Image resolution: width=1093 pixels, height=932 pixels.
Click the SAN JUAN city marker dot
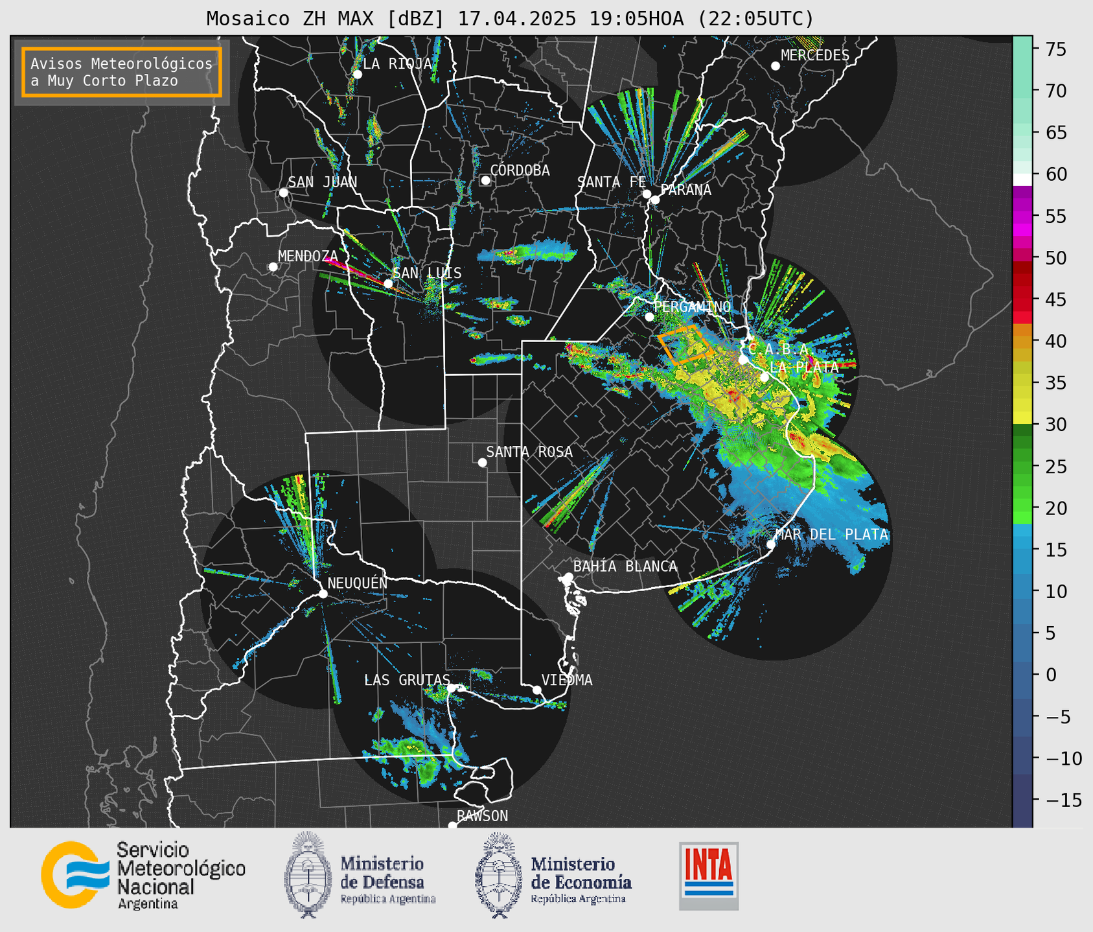(x=283, y=192)
